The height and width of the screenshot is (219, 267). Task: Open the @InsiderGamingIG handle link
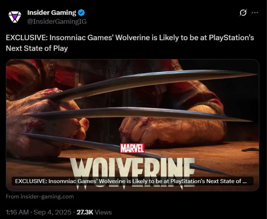pos(57,22)
